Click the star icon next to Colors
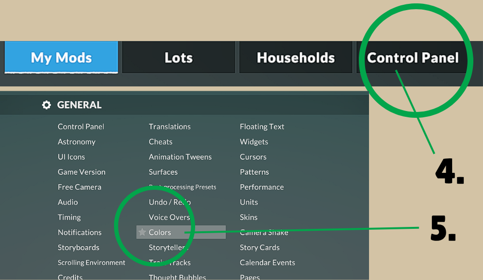483x280 pixels. pos(142,232)
